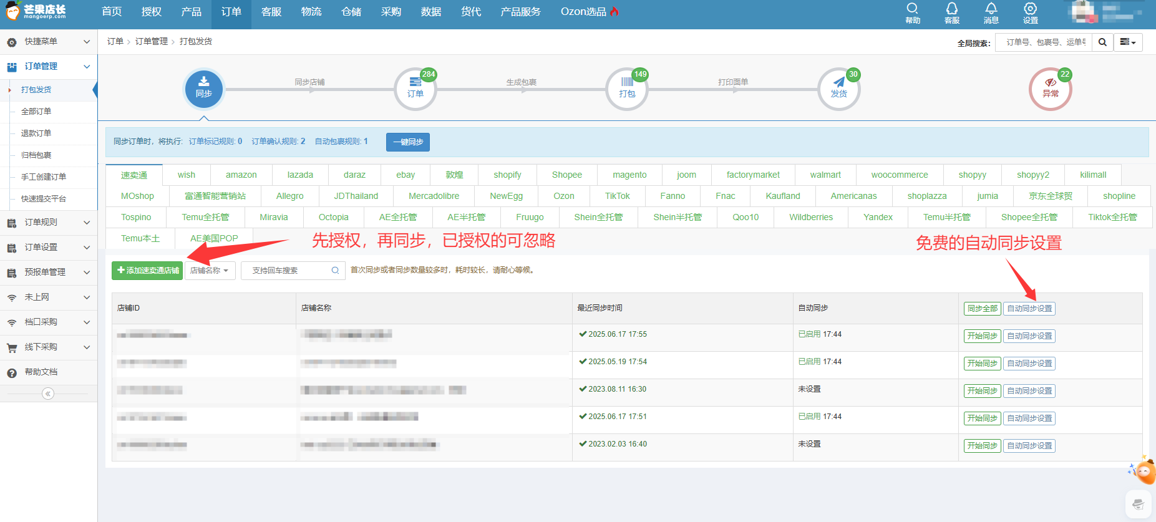Click into the global search input field

[1044, 42]
